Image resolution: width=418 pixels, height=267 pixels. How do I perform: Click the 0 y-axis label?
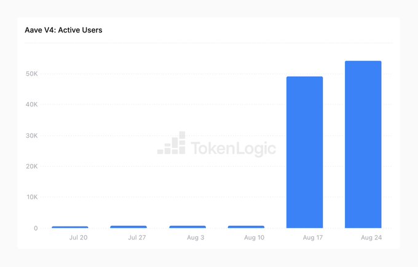click(x=36, y=228)
